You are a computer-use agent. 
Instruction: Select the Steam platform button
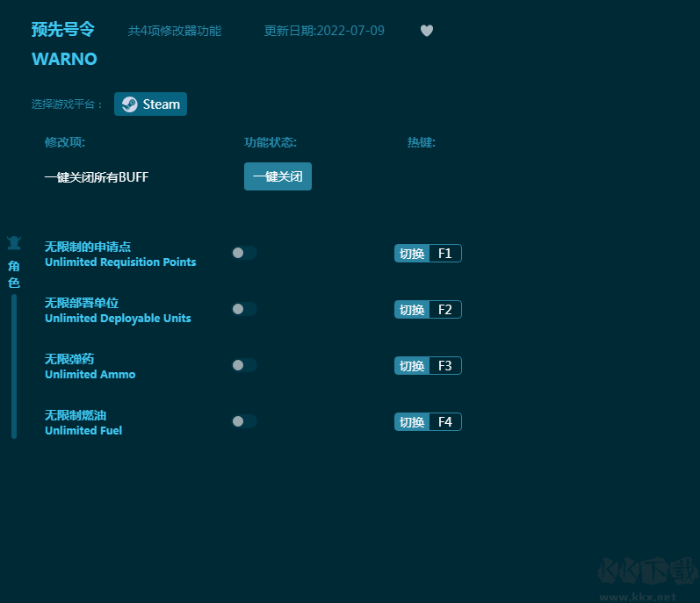click(150, 104)
